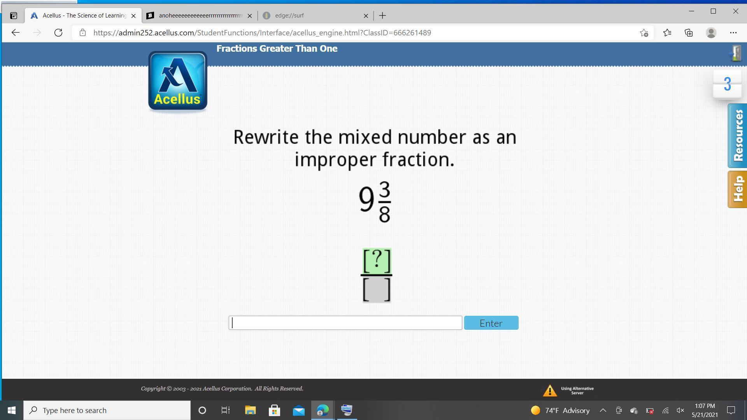Screen dimensions: 747x420
Task: Open the Resources side panel
Action: 738,136
